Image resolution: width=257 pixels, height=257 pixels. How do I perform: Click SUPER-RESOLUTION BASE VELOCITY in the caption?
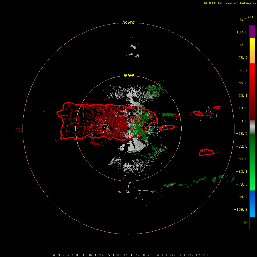(x=90, y=255)
